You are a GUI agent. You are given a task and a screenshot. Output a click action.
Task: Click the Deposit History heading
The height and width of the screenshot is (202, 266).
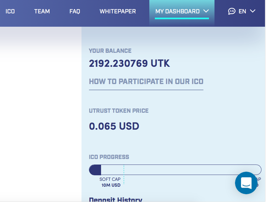click(115, 199)
